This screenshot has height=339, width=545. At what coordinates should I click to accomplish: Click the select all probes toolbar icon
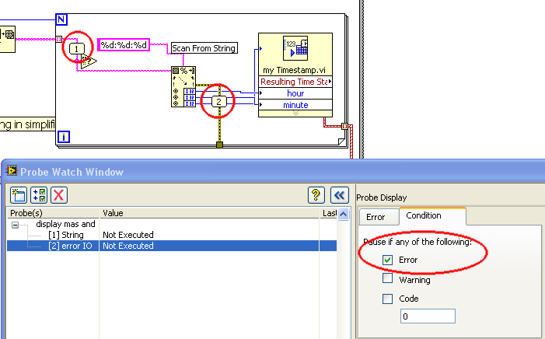pos(39,194)
